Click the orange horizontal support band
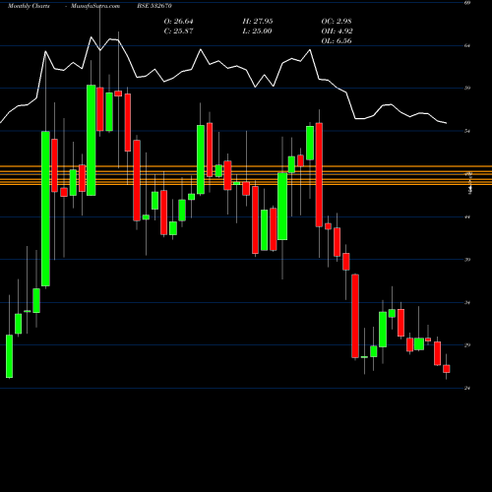Image resolution: width=492 pixels, height=492 pixels. 246,175
